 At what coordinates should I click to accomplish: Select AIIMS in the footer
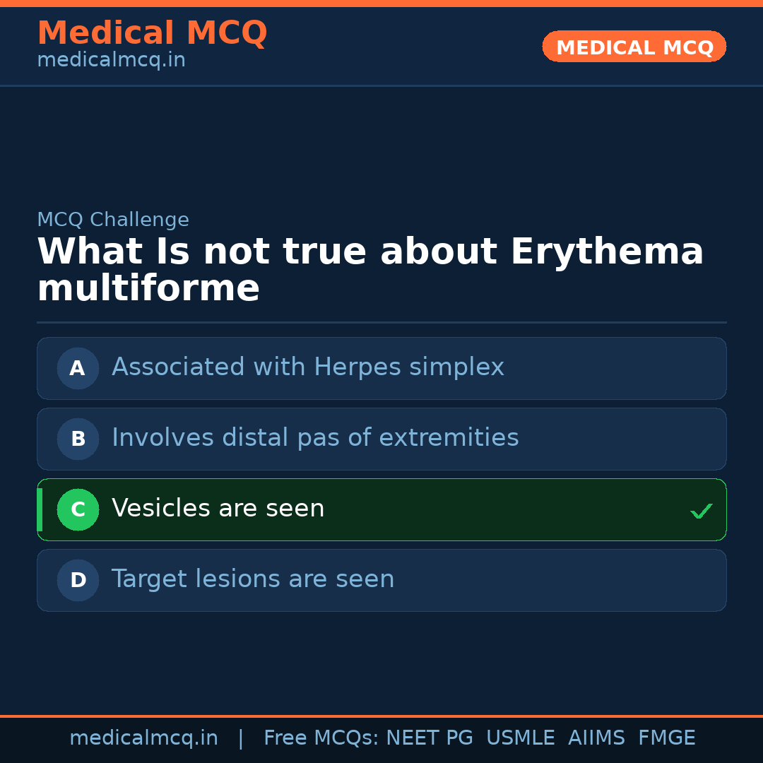[x=596, y=738]
